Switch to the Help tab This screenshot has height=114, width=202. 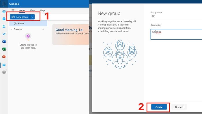pyautogui.click(x=42, y=10)
